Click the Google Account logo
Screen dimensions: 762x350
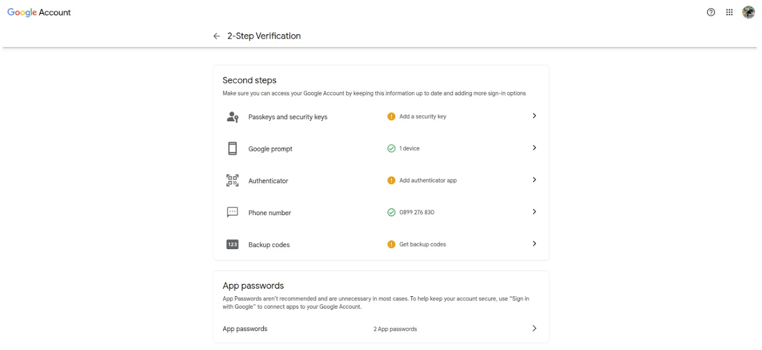(x=39, y=12)
